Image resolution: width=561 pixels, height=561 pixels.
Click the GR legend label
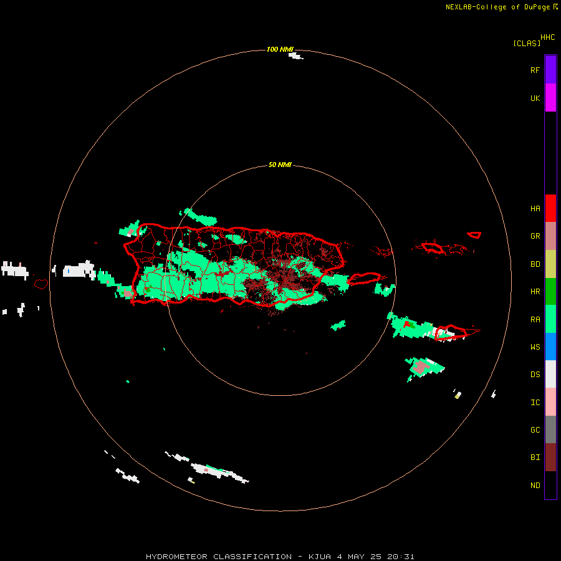pos(535,236)
